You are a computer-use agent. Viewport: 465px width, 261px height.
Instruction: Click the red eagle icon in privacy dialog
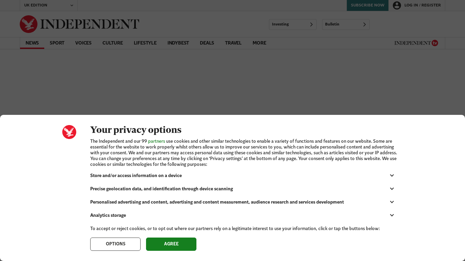(69, 132)
